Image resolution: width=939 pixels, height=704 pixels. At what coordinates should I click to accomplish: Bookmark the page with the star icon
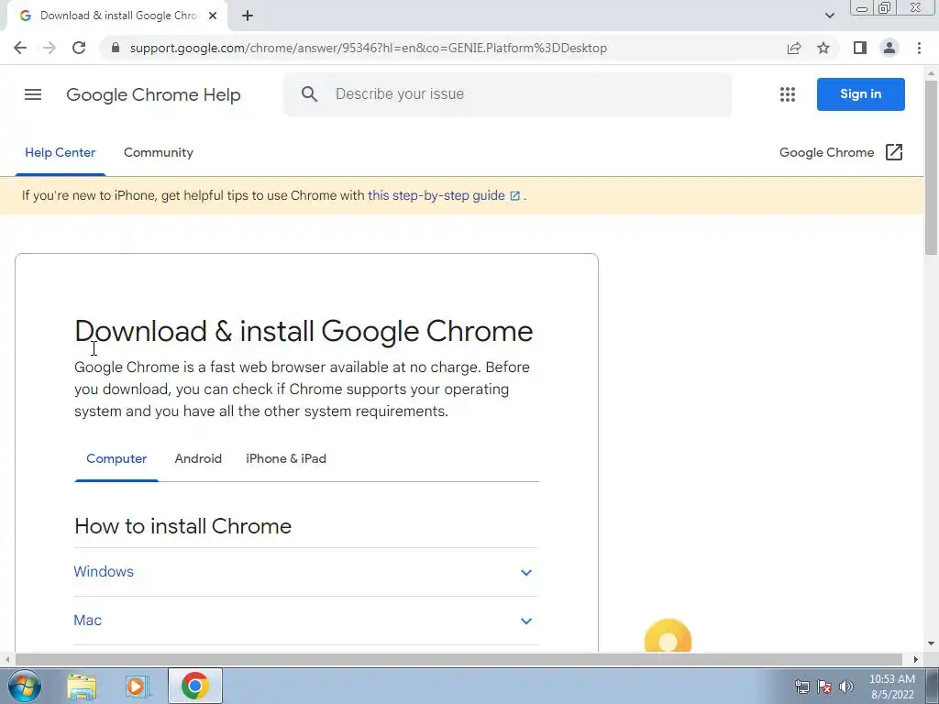[x=823, y=48]
